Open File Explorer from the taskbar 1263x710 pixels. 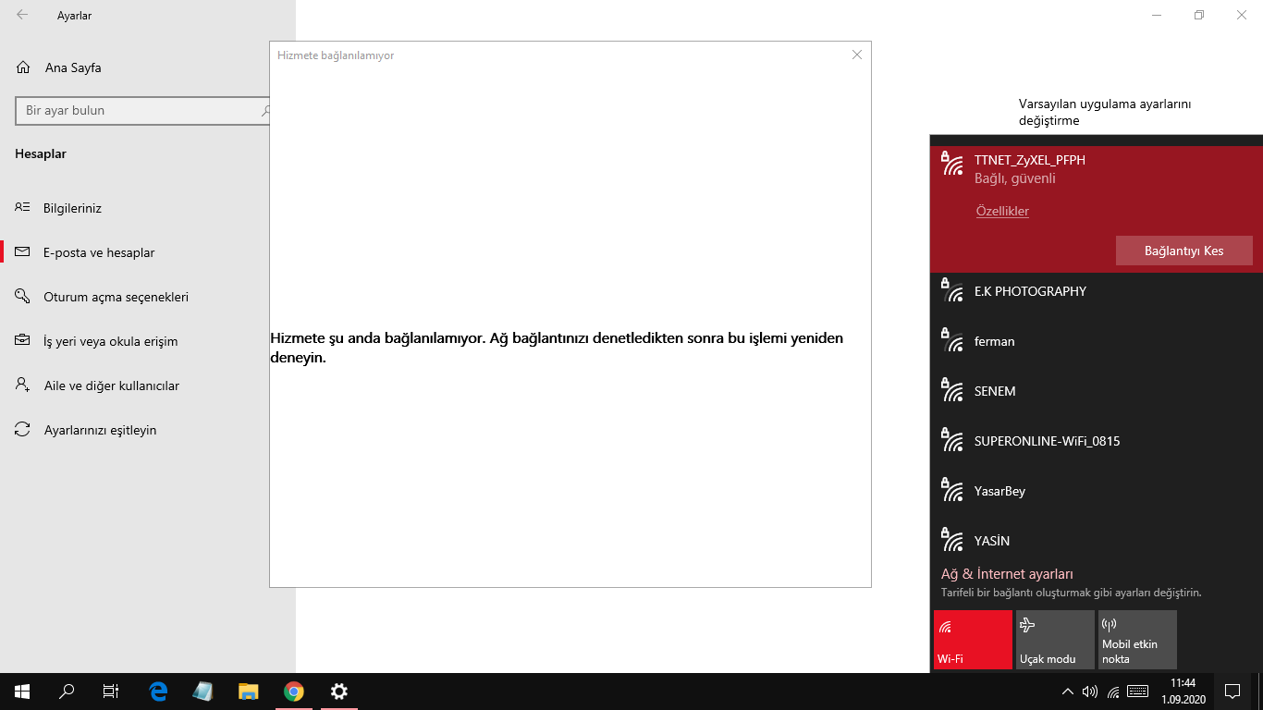[x=248, y=691]
